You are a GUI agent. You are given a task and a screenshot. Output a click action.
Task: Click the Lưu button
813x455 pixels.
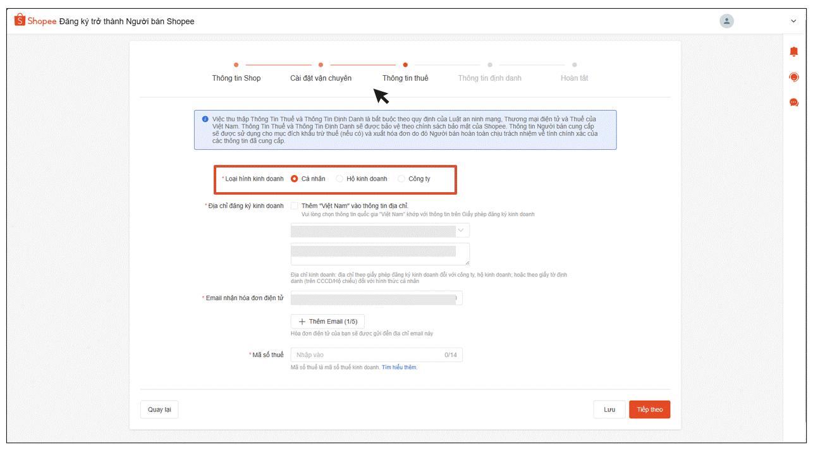click(609, 409)
